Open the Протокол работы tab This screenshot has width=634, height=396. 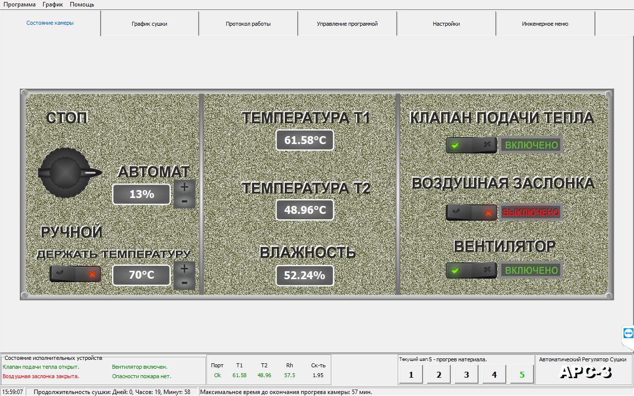pyautogui.click(x=248, y=24)
